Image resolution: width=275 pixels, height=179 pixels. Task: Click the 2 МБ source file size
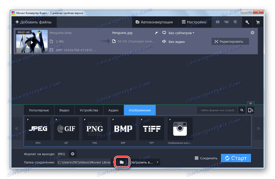tap(60, 41)
